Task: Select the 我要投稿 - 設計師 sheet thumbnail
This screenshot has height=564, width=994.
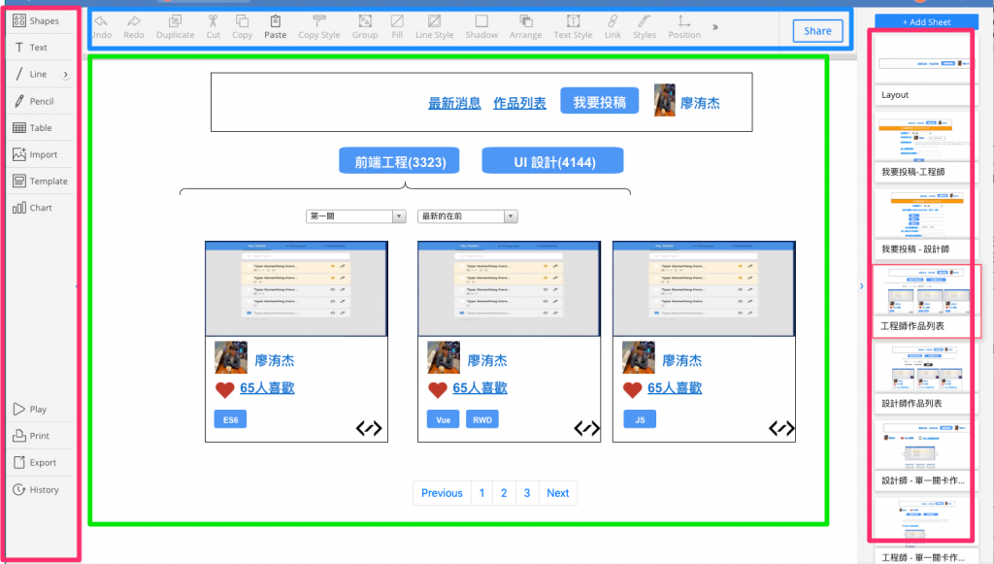Action: [924, 224]
